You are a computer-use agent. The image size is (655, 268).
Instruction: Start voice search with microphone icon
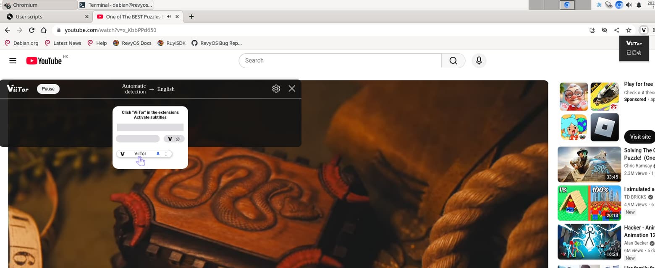click(x=479, y=61)
